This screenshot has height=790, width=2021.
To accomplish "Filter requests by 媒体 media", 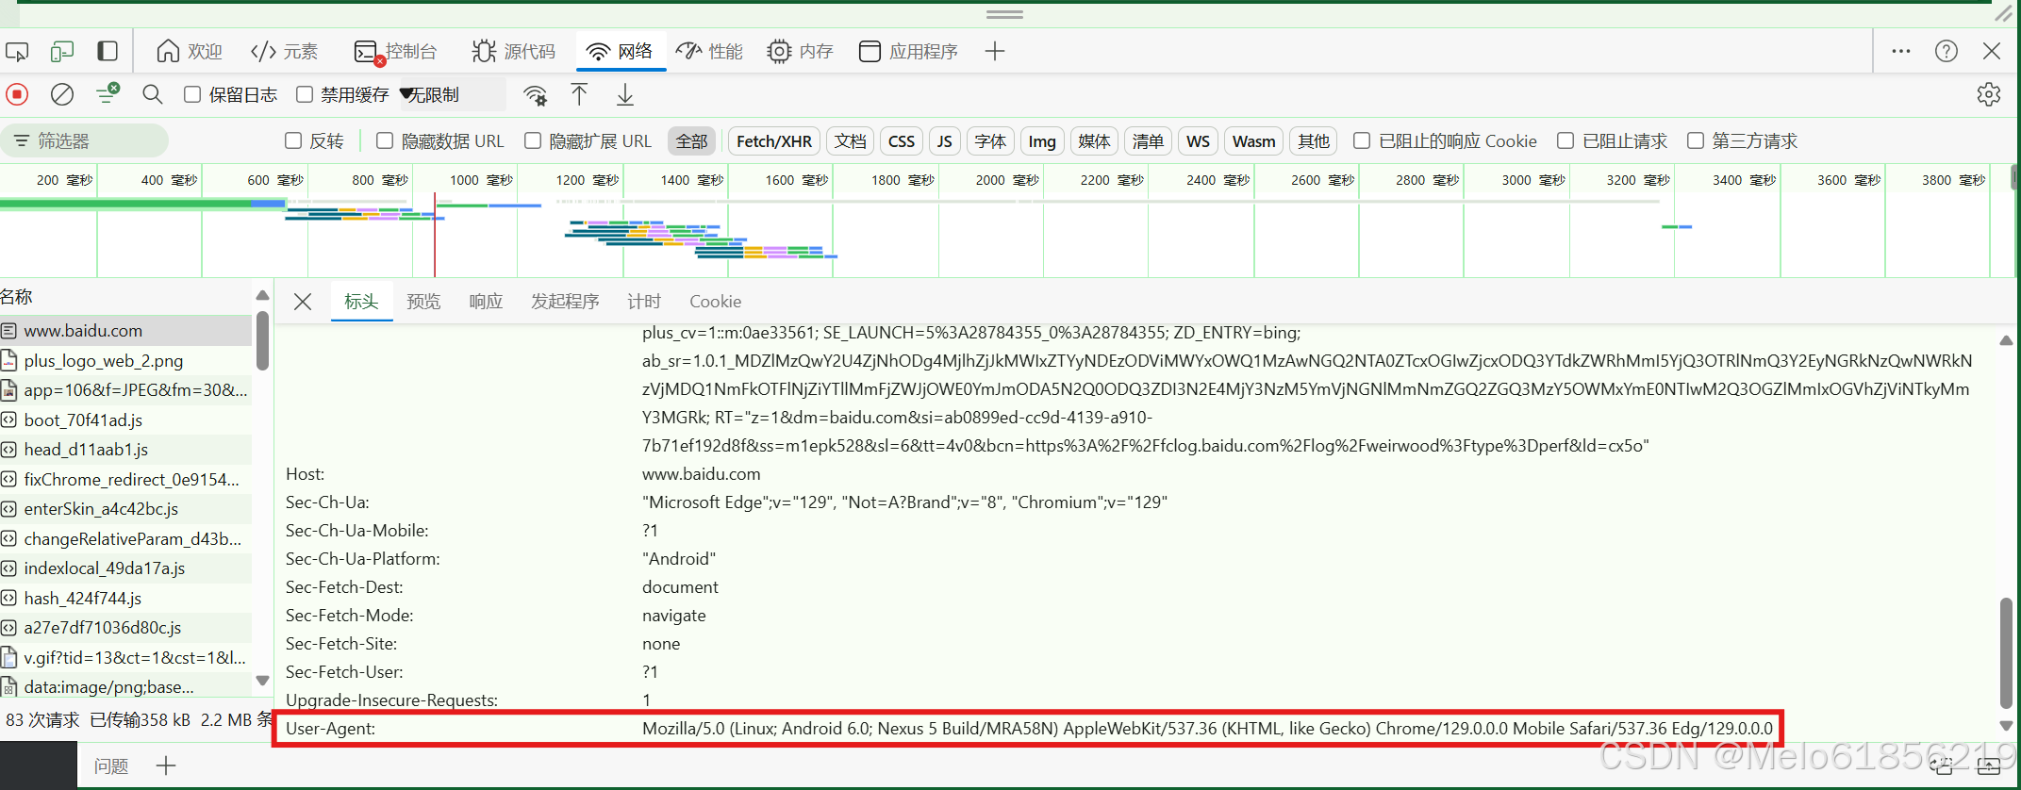I will coord(1094,140).
